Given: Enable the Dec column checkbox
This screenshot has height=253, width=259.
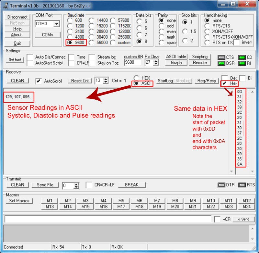Looking at the screenshot, I should click(225, 78).
